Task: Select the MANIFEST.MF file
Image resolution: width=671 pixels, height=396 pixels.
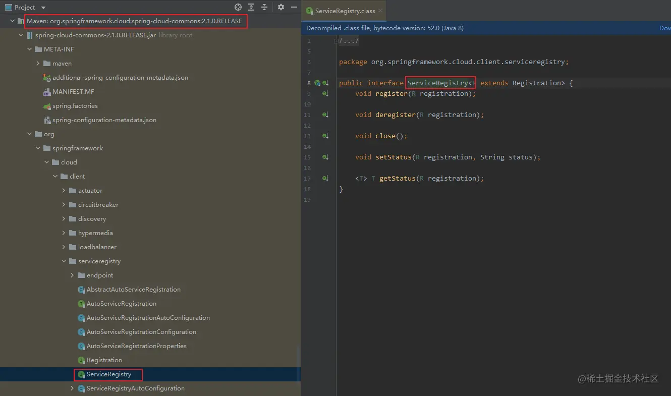Action: (x=73, y=92)
